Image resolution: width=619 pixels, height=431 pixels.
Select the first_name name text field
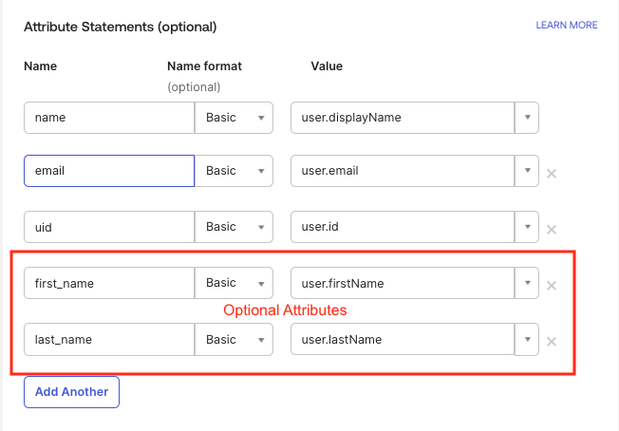tap(108, 284)
